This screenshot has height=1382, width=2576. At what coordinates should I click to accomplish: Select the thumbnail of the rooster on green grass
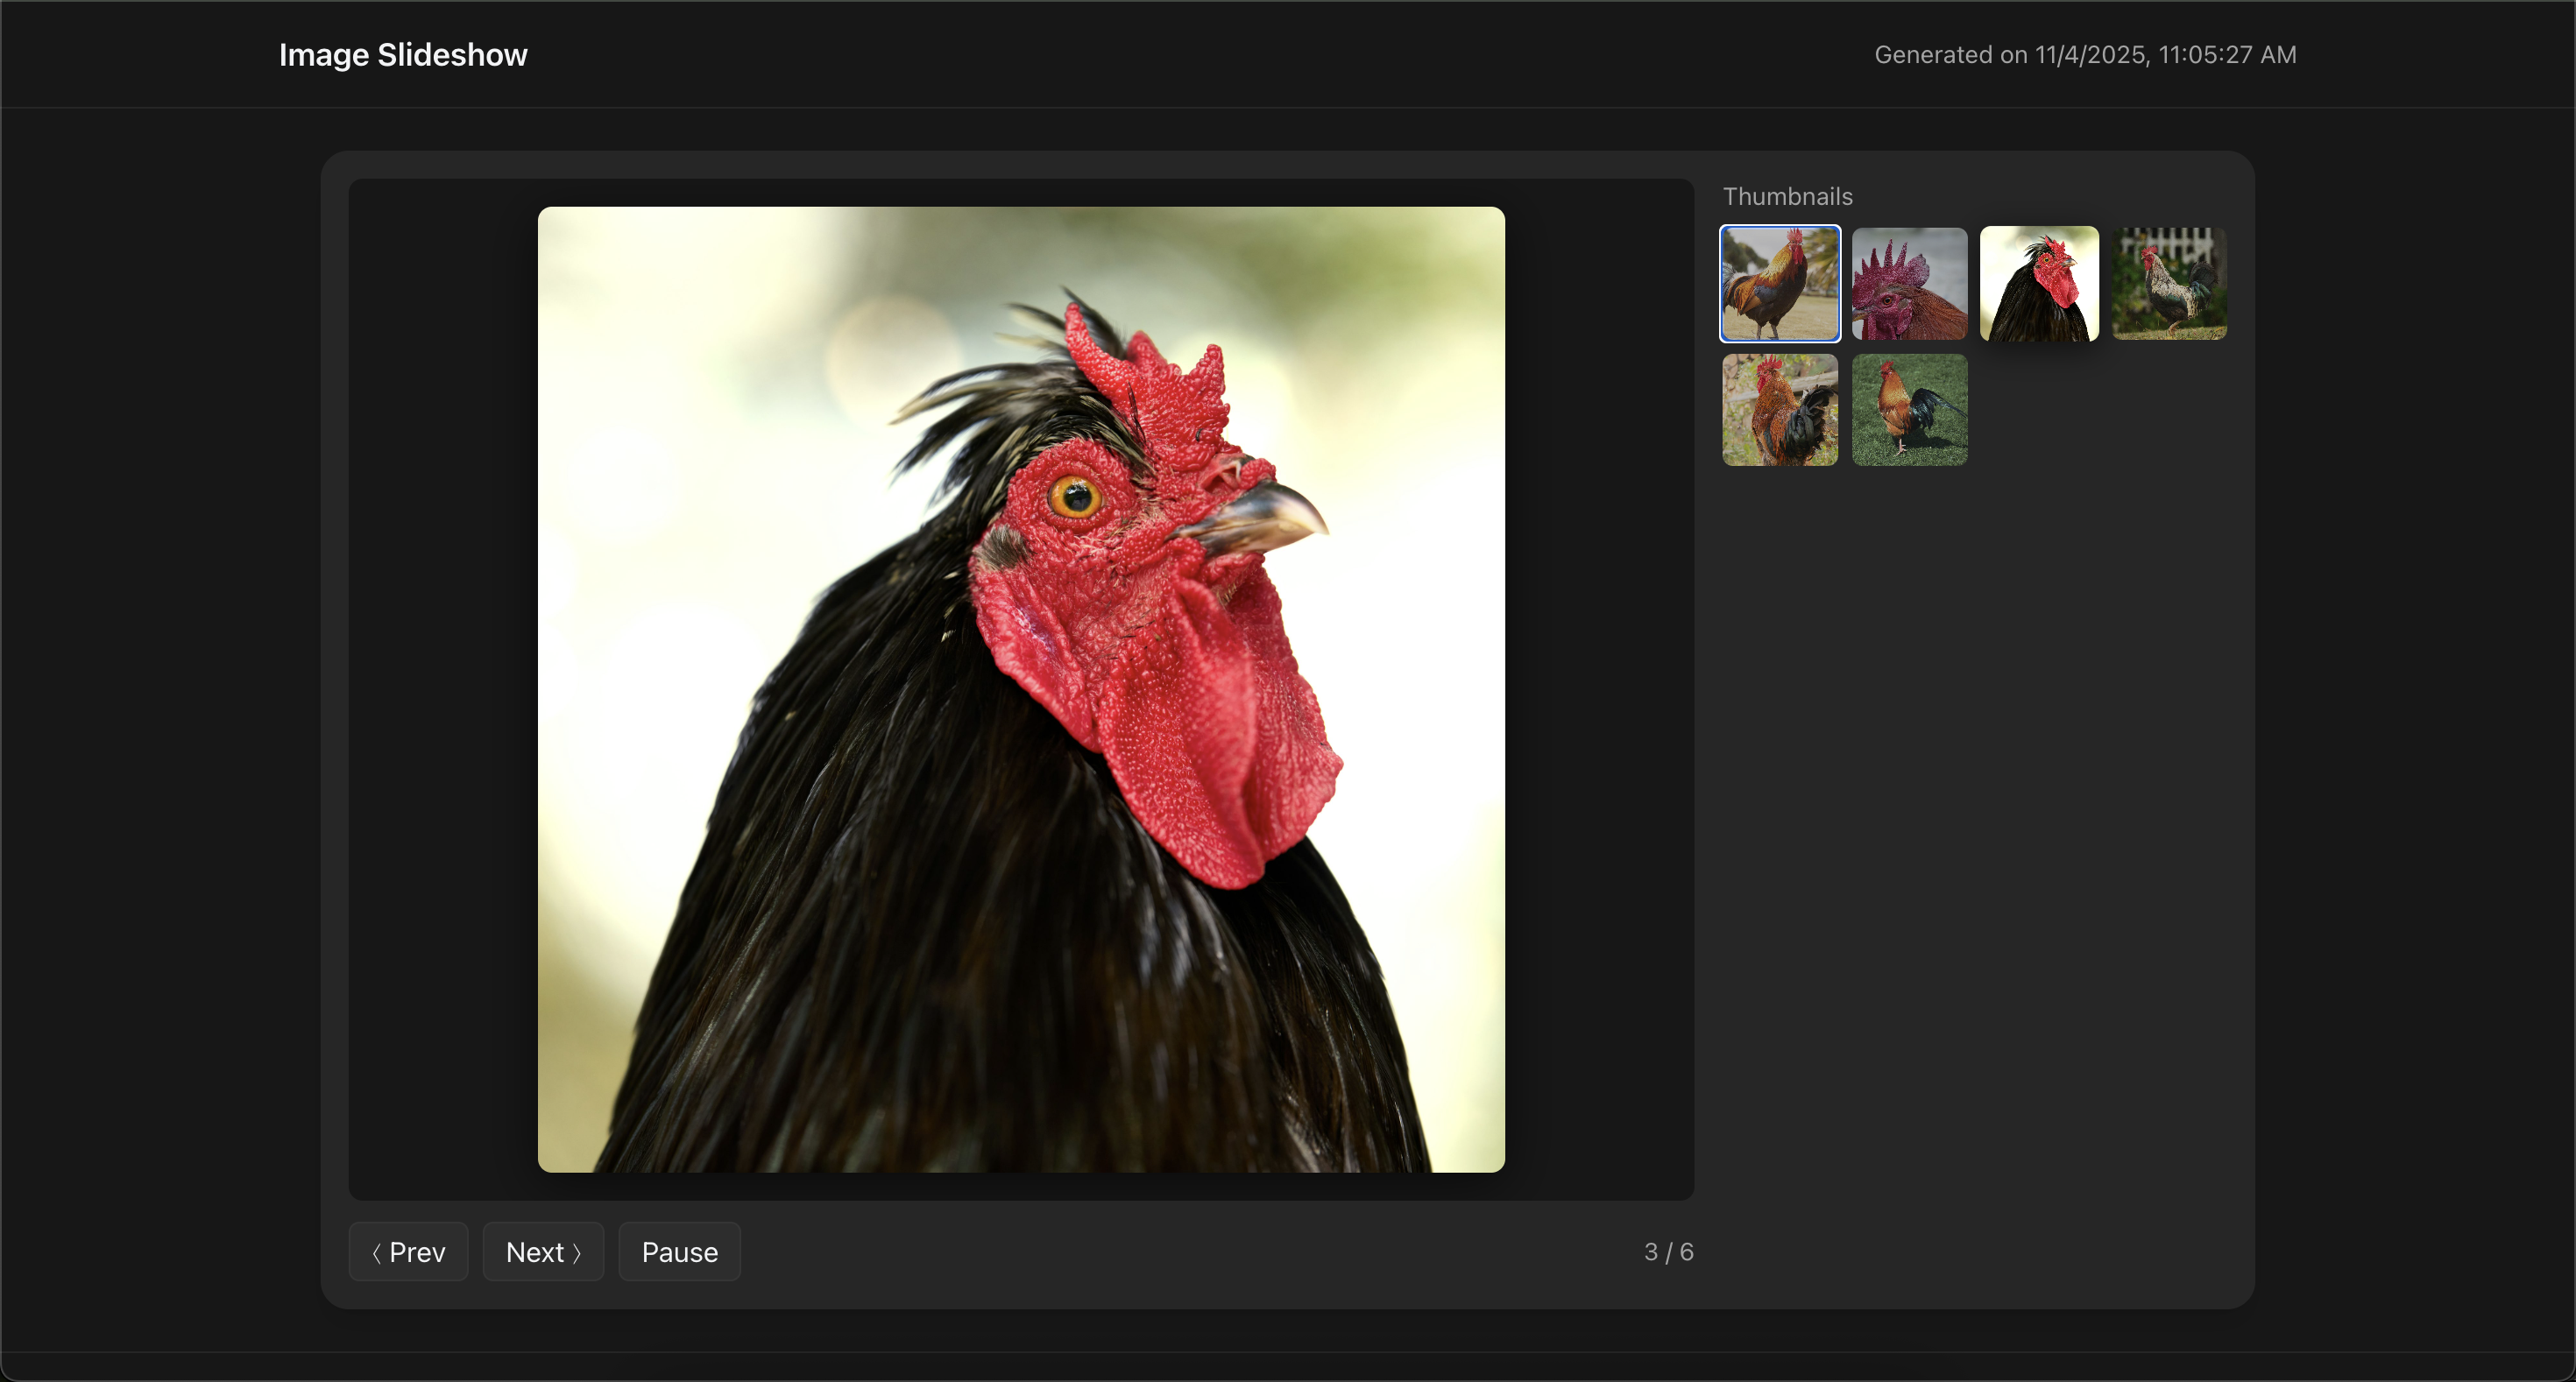1908,410
